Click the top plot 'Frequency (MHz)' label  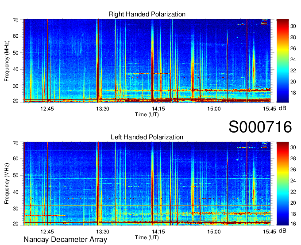coord(7,61)
